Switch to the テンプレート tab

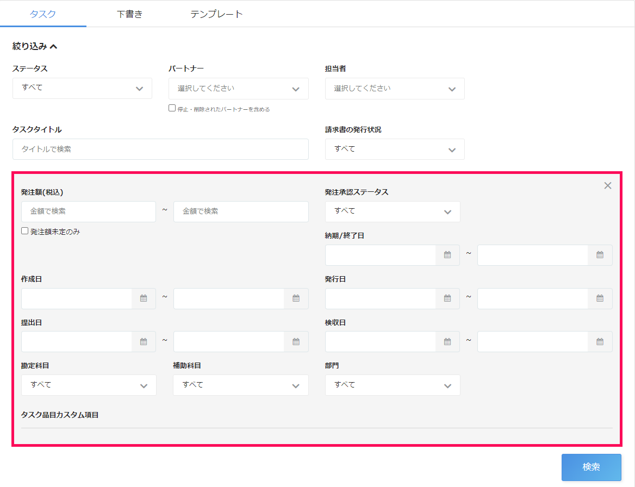coord(216,14)
